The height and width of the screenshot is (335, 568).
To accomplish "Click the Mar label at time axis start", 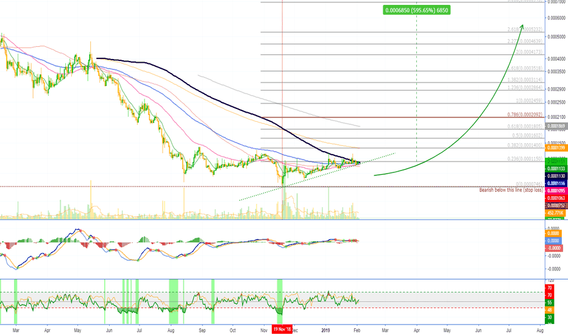I will [16, 330].
